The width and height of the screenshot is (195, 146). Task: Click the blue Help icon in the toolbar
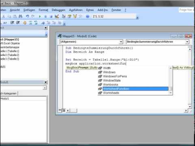coord(88,17)
